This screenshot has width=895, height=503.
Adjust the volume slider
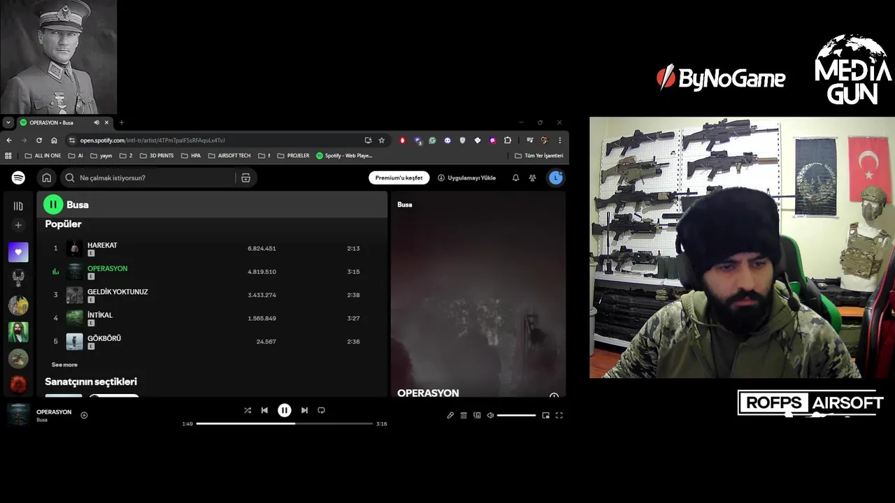(516, 415)
